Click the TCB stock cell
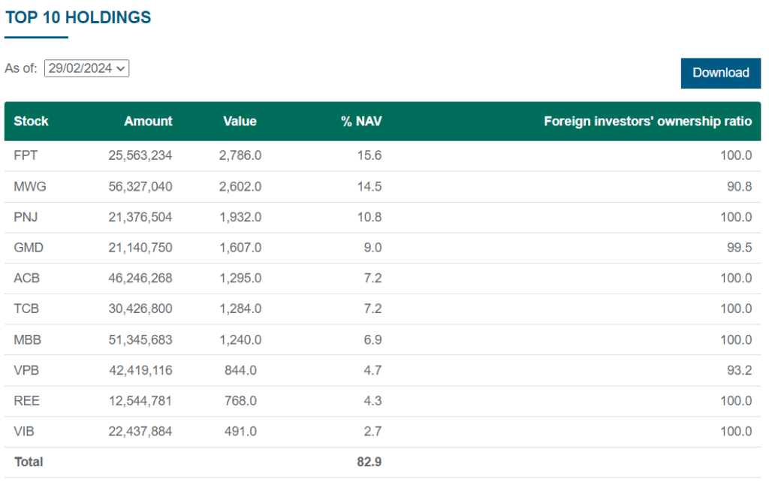The width and height of the screenshot is (769, 491). click(x=26, y=309)
